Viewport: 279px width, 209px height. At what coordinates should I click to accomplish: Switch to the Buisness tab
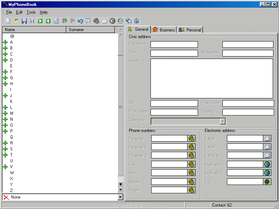163,30
